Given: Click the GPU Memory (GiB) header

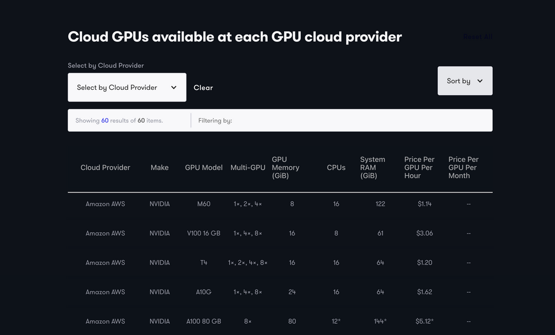Looking at the screenshot, I should (285, 167).
